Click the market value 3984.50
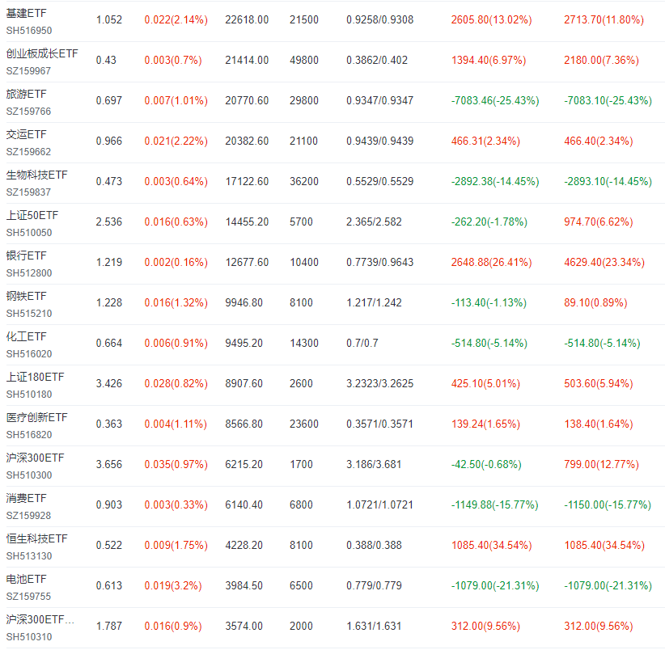 tap(244, 585)
